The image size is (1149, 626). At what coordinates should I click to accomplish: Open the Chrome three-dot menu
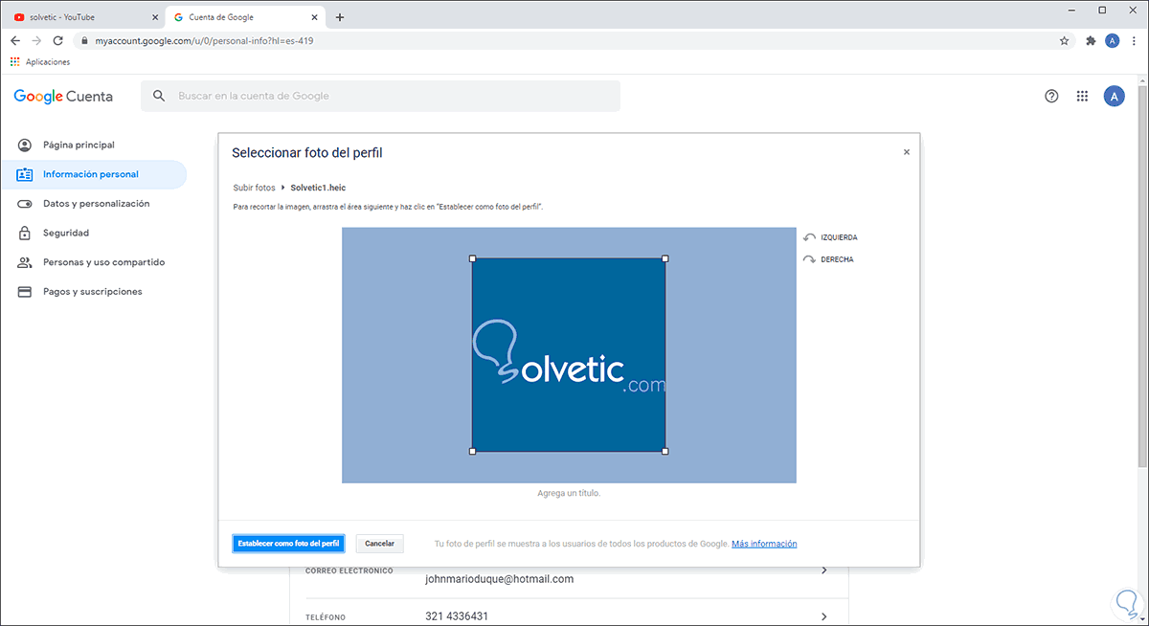pyautogui.click(x=1133, y=41)
